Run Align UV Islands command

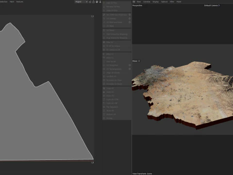(116, 73)
